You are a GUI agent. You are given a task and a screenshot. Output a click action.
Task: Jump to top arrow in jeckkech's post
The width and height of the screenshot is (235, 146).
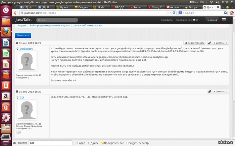click(x=227, y=43)
